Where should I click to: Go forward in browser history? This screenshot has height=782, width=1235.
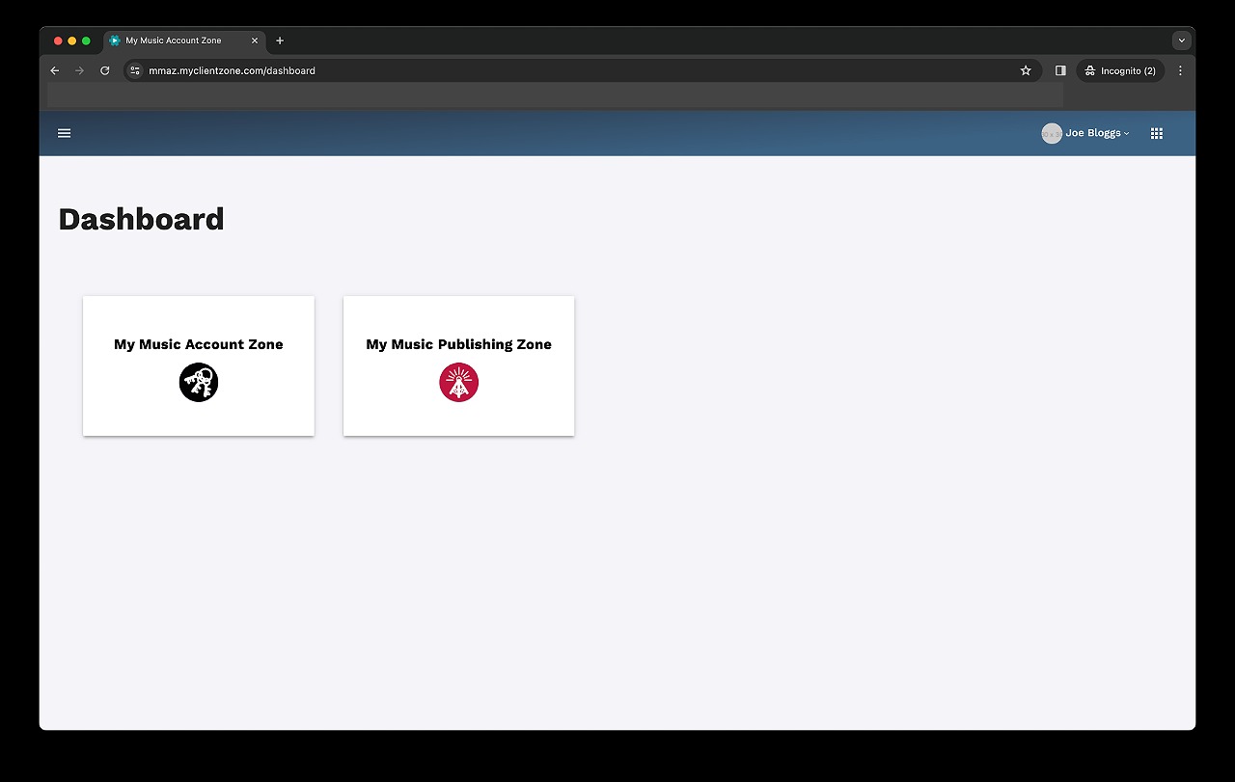[80, 70]
